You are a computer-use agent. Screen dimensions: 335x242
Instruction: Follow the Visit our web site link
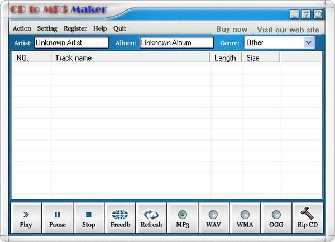[288, 30]
